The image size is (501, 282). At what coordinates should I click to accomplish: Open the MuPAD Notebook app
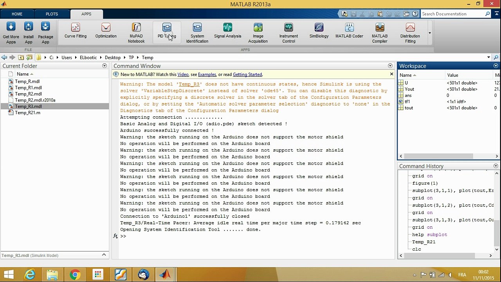[136, 33]
